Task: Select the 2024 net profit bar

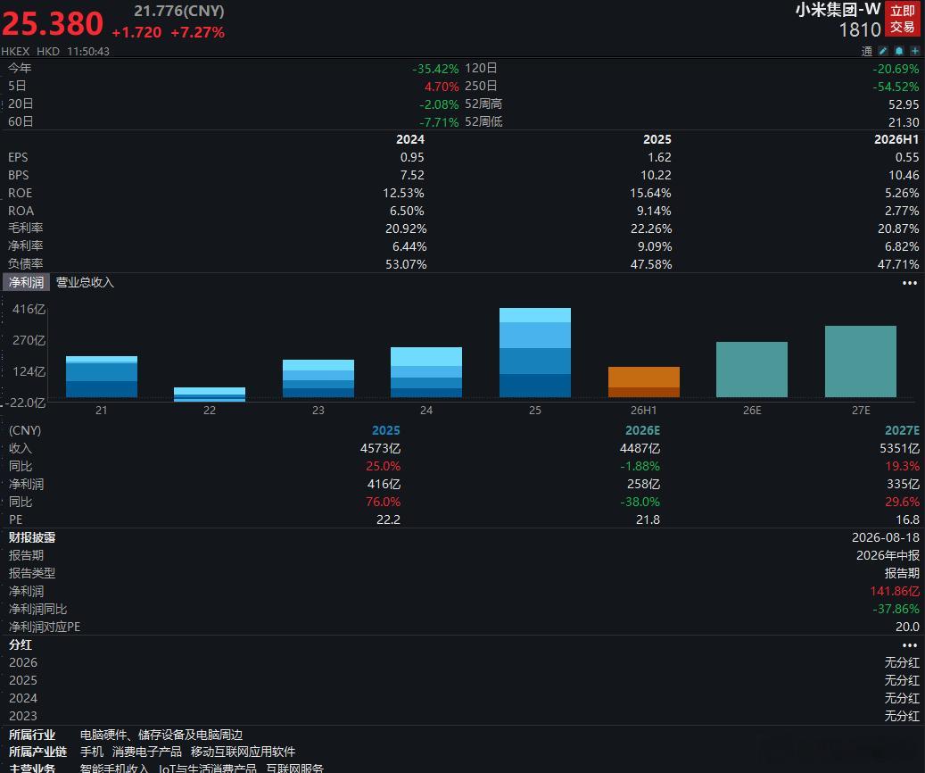Action: 426,372
